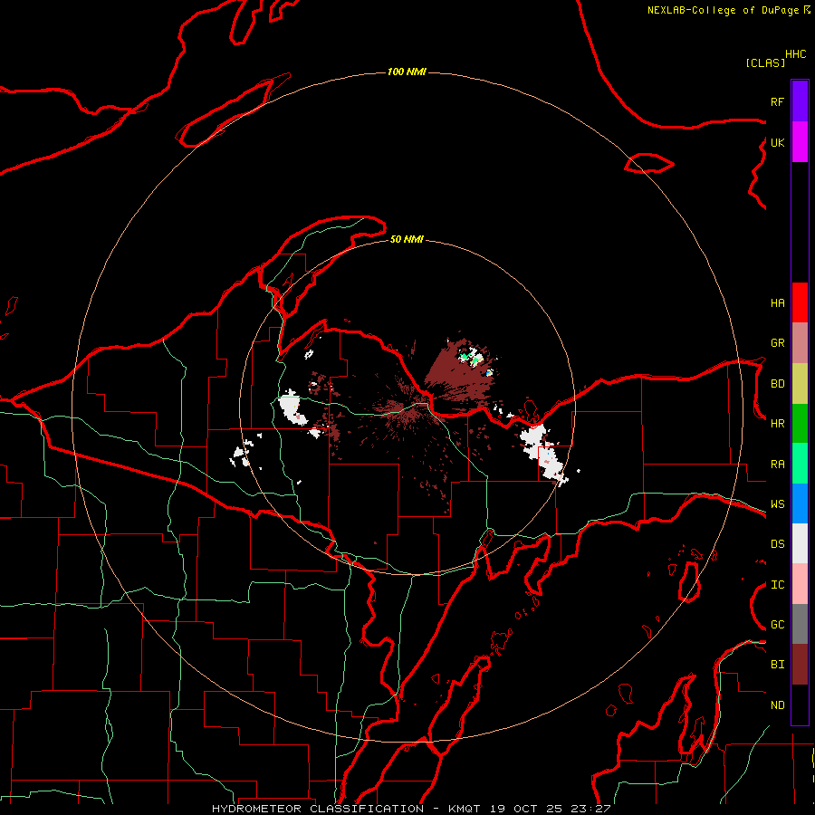This screenshot has width=815, height=815.
Task: Click the "HR" legend label
Action: click(x=777, y=424)
